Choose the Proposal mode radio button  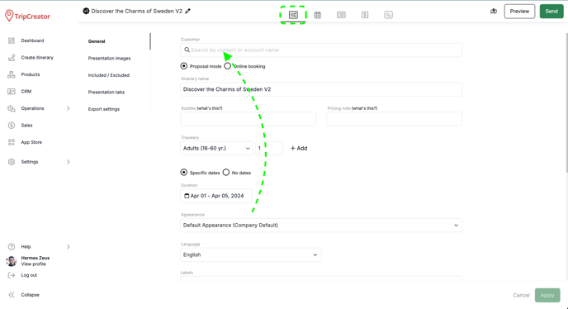click(x=184, y=66)
